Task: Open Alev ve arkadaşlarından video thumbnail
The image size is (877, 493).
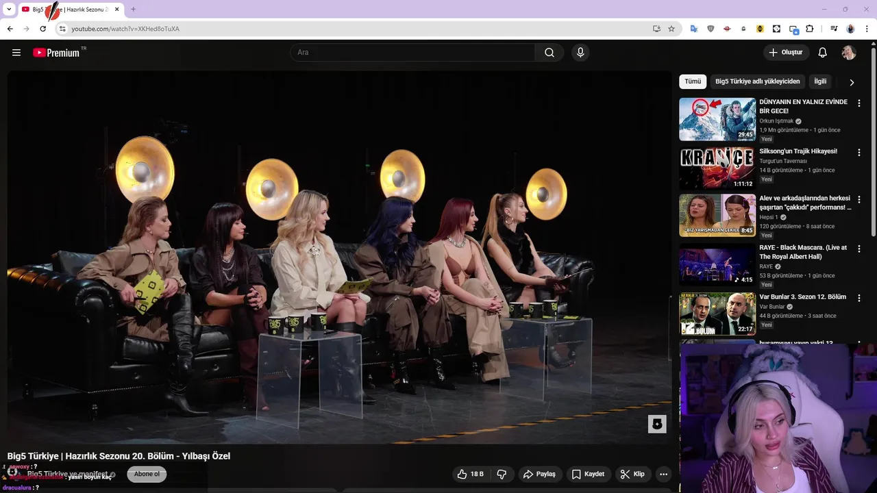Action: 717,216
